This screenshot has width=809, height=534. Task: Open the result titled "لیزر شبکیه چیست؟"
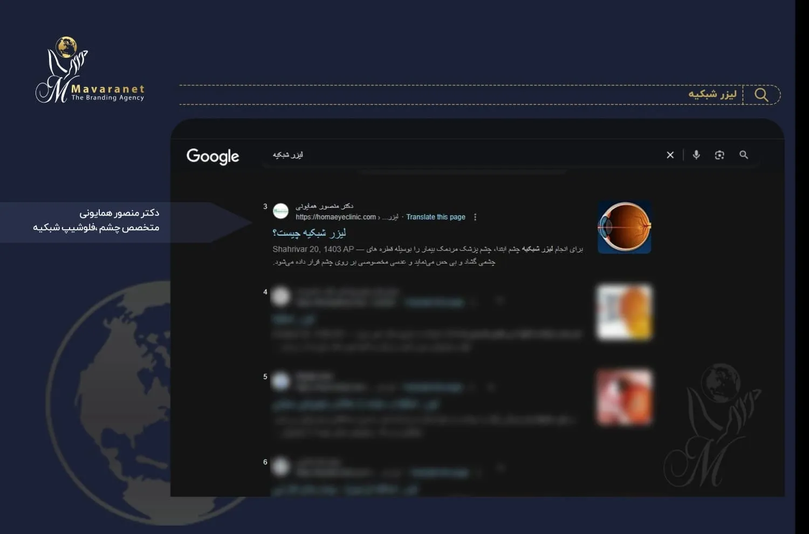tap(309, 233)
